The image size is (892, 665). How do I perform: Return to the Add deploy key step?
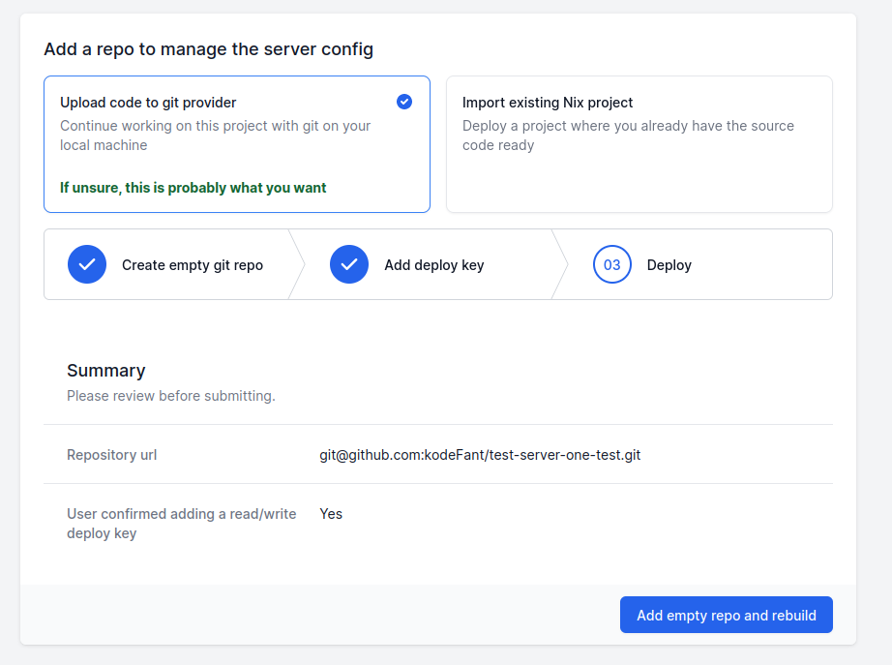pyautogui.click(x=433, y=265)
